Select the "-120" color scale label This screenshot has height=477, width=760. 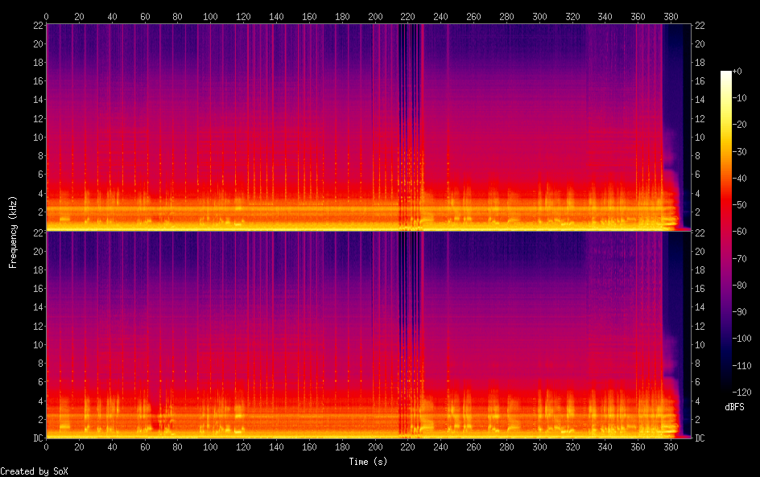point(741,393)
